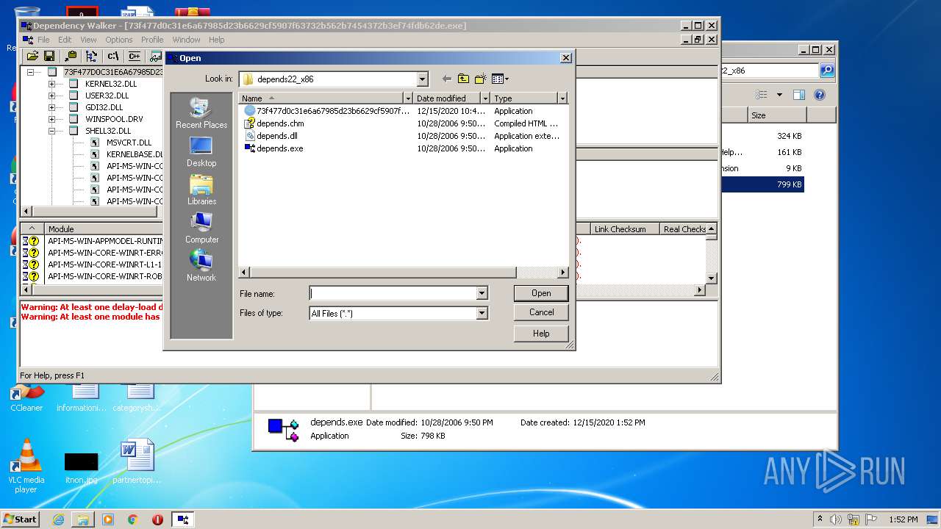Select API-MS-WIN-CORE-WINRT-ROB module row

click(105, 276)
